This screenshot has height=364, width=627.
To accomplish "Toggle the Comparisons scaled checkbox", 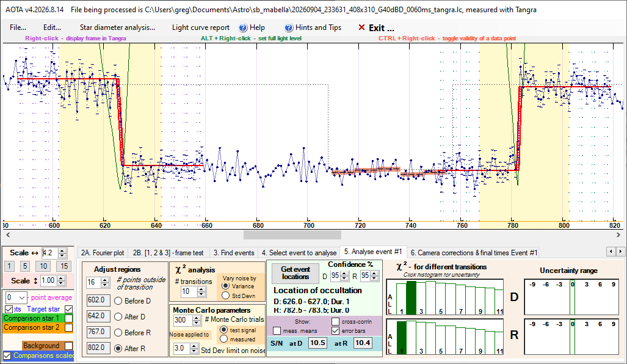I will coord(7,355).
